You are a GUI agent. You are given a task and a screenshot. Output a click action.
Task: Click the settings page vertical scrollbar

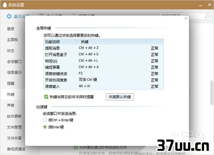[212, 93]
